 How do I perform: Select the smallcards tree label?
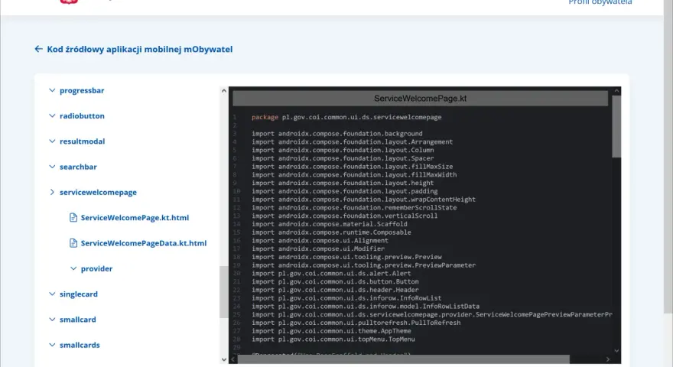point(80,345)
